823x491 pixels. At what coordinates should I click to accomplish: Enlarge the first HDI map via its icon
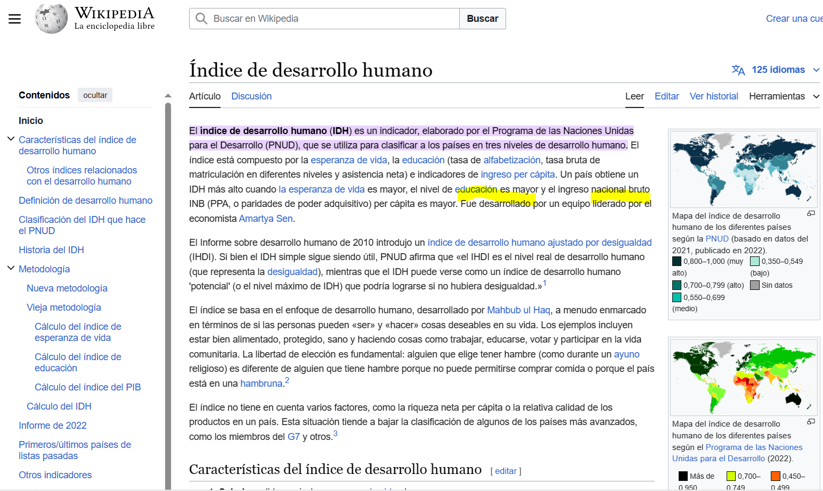tap(811, 214)
